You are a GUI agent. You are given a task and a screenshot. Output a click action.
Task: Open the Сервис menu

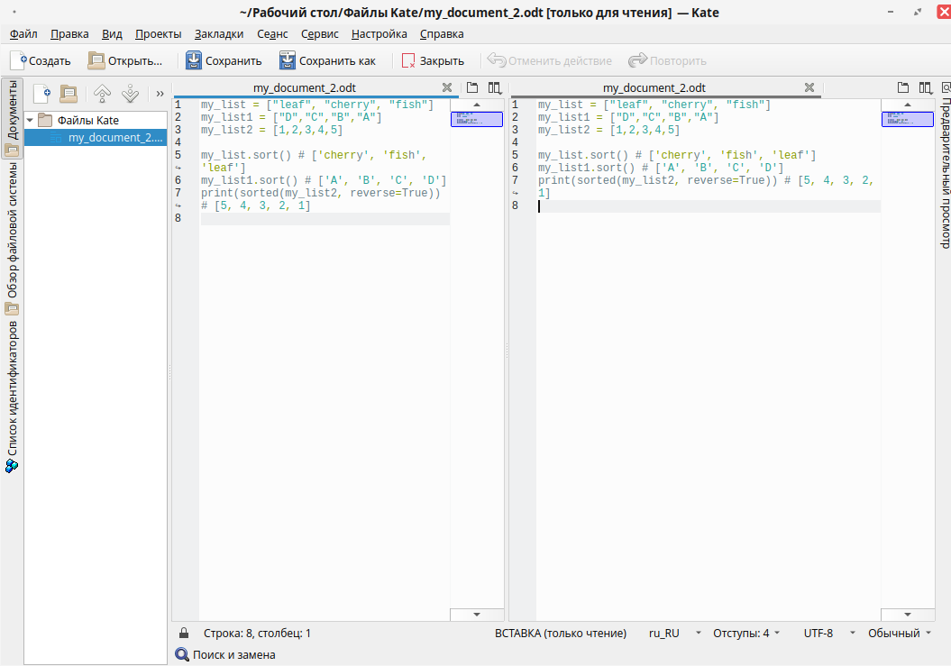pyautogui.click(x=319, y=33)
